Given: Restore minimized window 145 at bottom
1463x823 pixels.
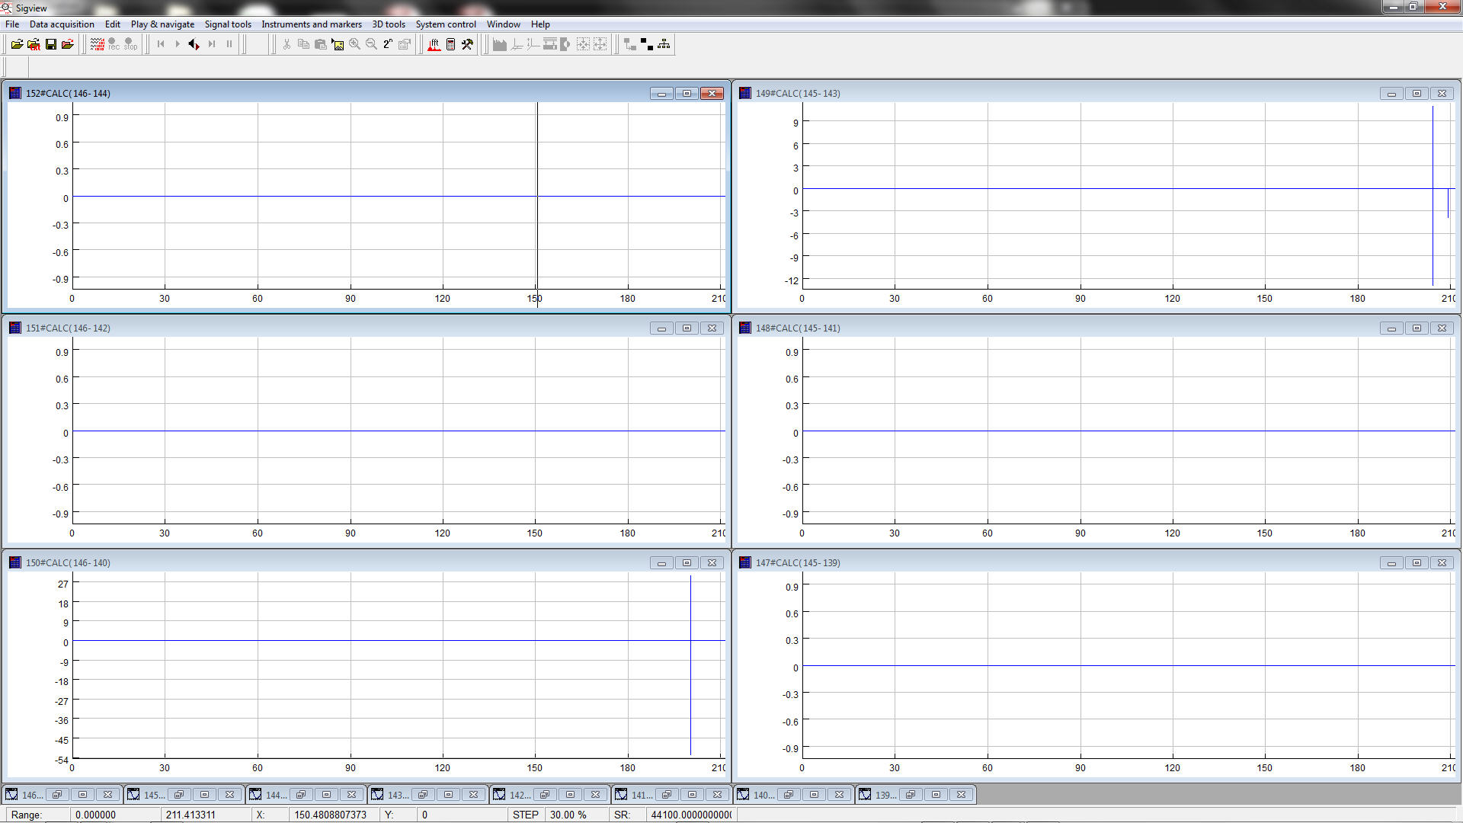Looking at the screenshot, I should click(x=179, y=795).
